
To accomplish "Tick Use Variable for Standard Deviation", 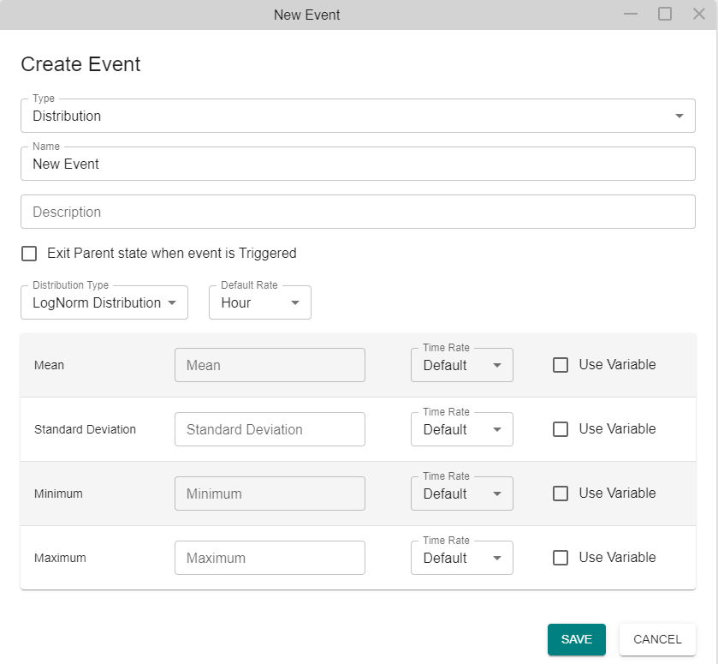I will [x=561, y=429].
